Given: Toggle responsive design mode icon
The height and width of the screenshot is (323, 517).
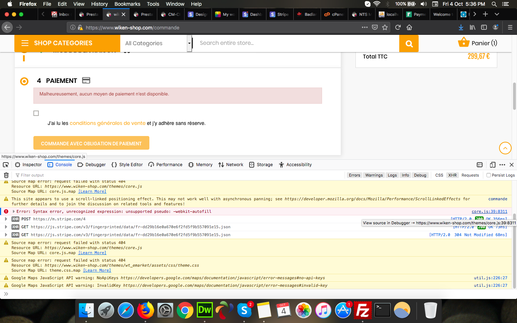Looking at the screenshot, I should click(x=493, y=165).
